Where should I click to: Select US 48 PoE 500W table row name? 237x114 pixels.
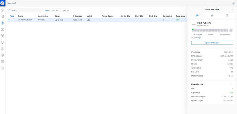25,20
